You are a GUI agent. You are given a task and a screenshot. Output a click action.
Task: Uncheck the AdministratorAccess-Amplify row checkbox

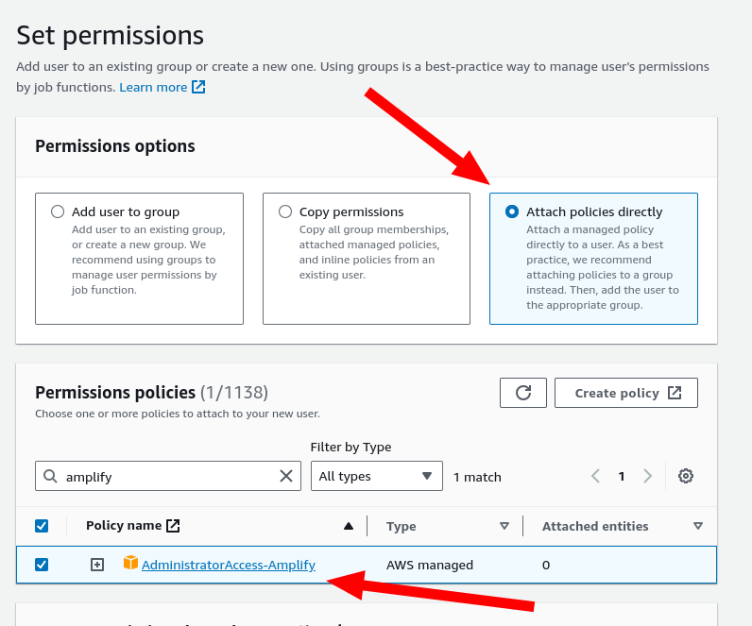click(x=42, y=565)
